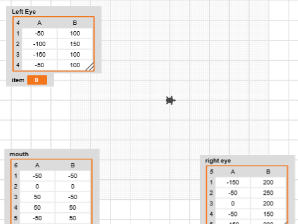The height and width of the screenshot is (224, 298).
Task: Click mouth row 3 cell B (-50)
Action: 73,197
